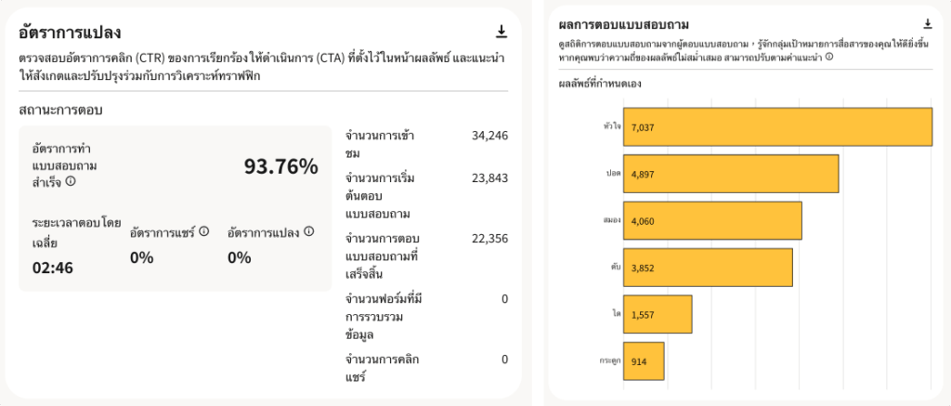
Task: Click the กระดูก bar showing 914
Action: [x=644, y=361]
